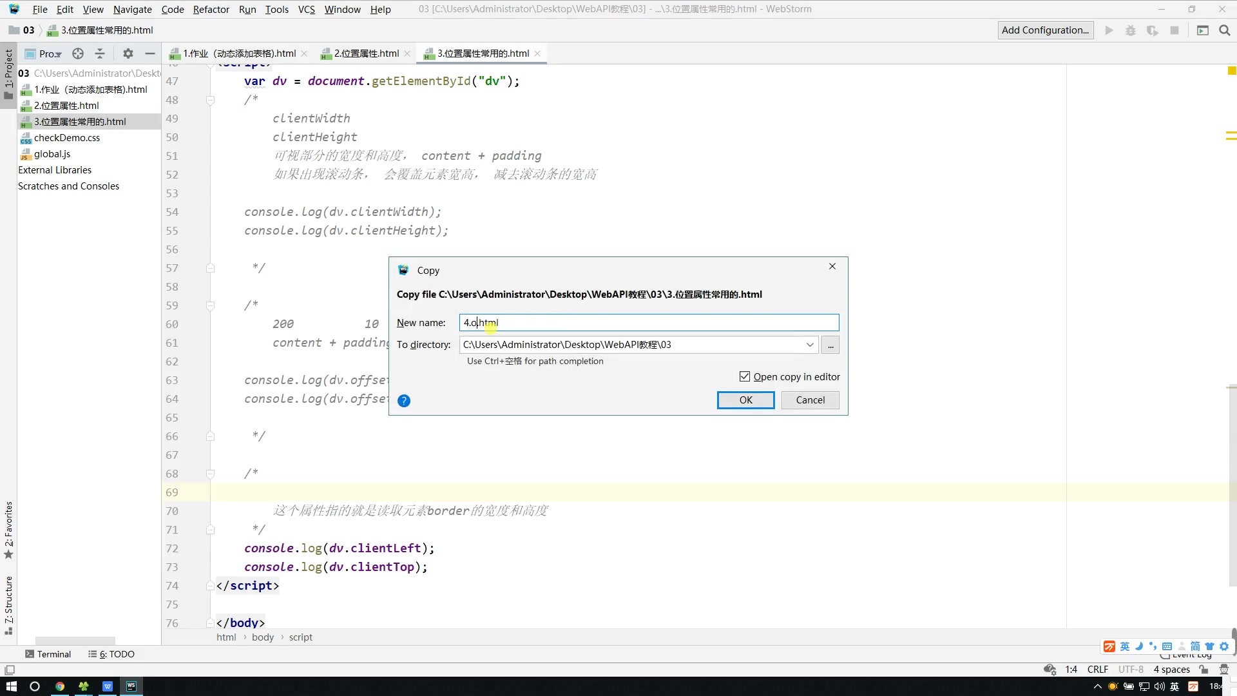Open the Project view mode dropdown

point(50,53)
